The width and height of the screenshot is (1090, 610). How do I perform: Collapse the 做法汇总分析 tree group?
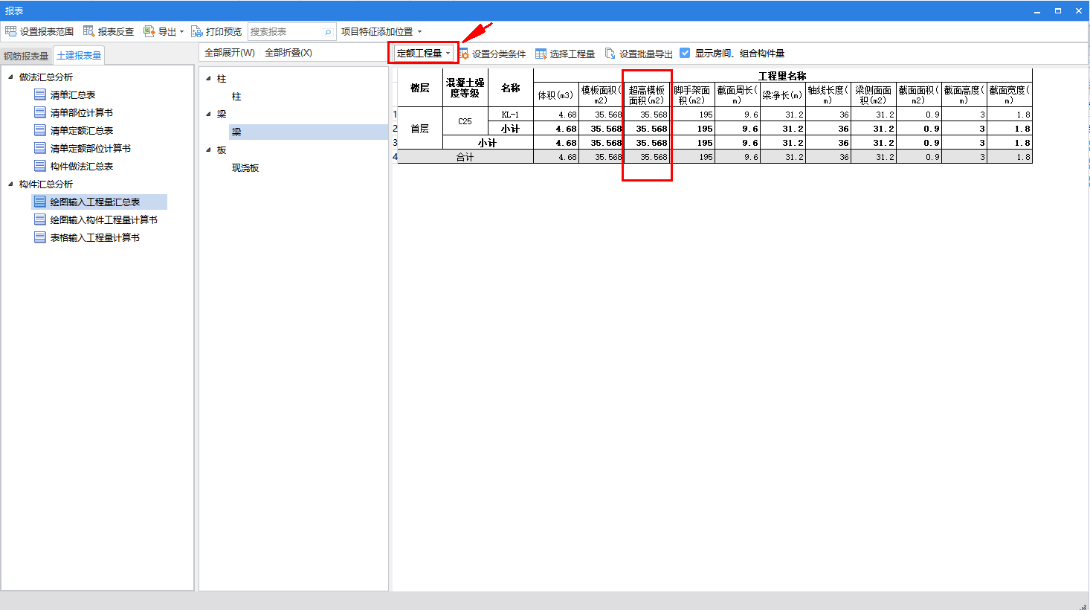click(10, 77)
